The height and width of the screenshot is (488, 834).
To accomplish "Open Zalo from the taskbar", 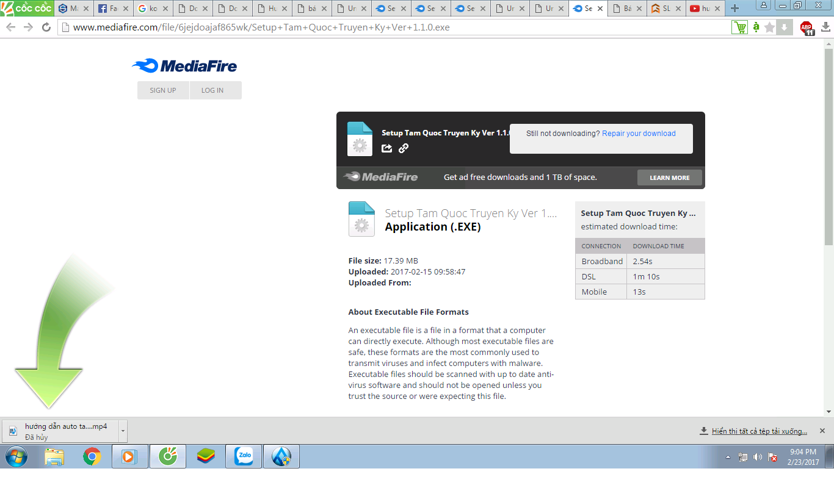I will click(244, 456).
